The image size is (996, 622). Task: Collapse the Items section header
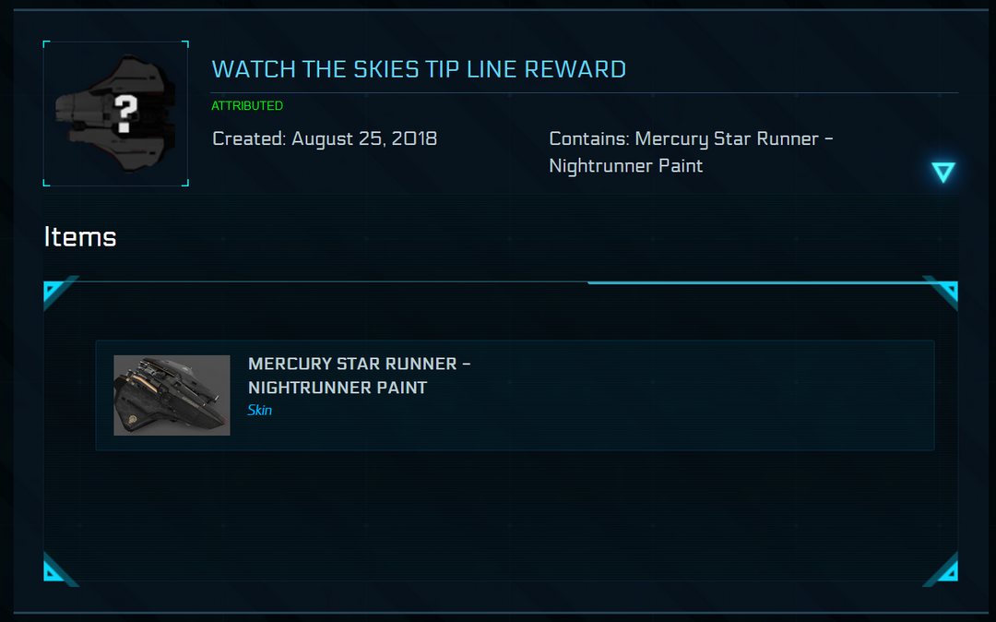coord(79,237)
